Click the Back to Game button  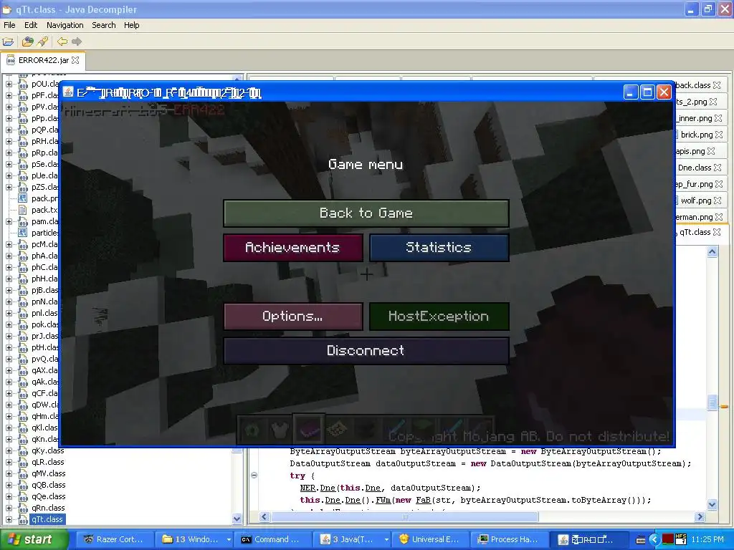[x=366, y=213]
